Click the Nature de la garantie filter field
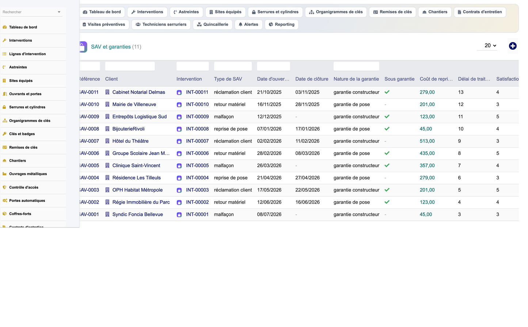528x327 pixels. pyautogui.click(x=356, y=66)
